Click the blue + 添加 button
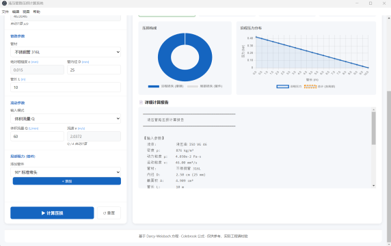The image size is (391, 246). click(x=67, y=181)
